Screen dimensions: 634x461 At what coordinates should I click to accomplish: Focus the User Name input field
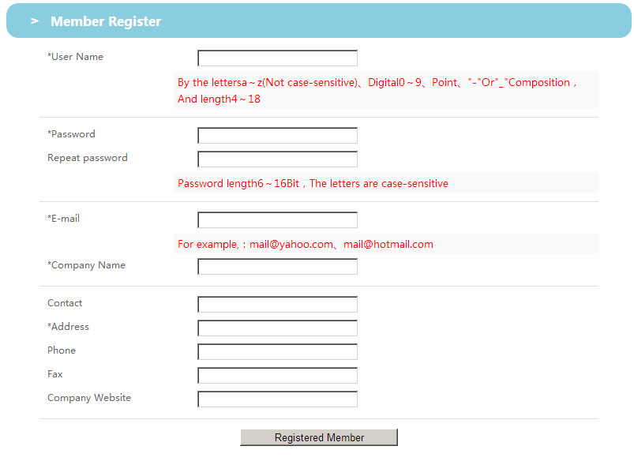(x=277, y=58)
